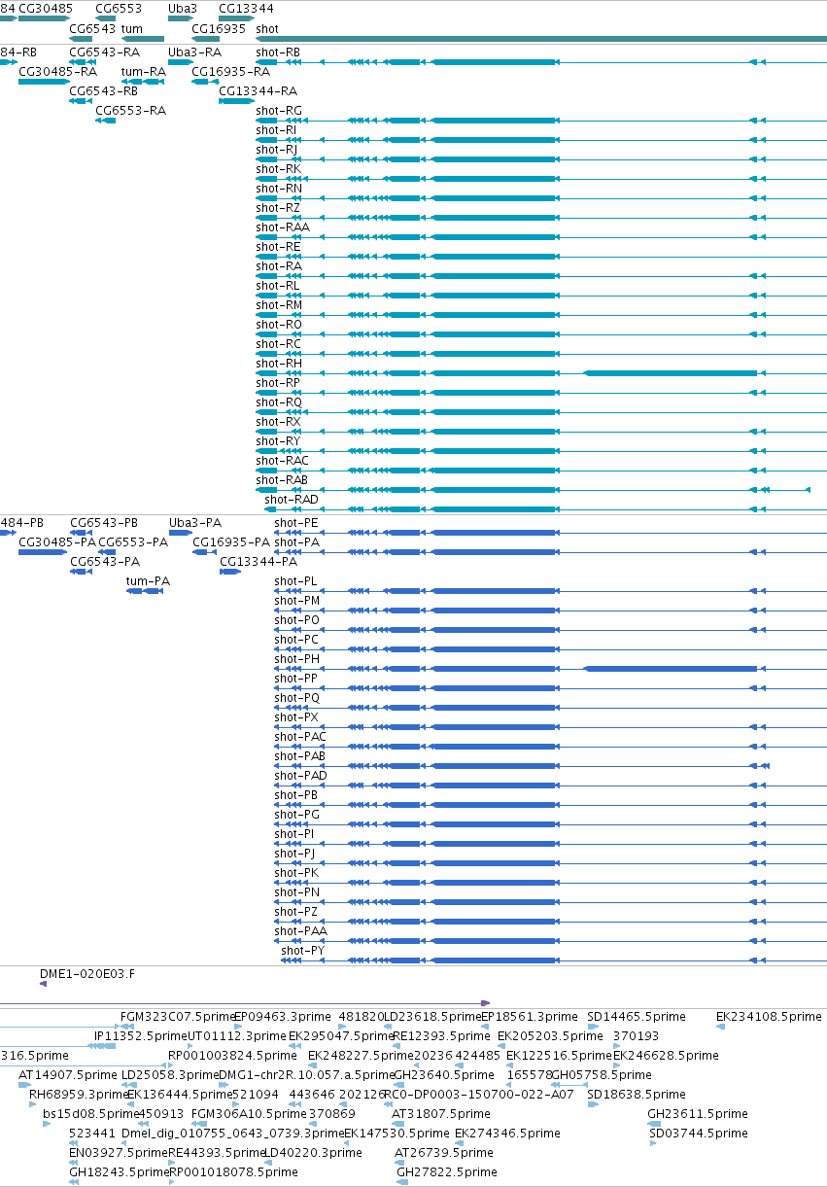827x1187 pixels.
Task: Select the CG13344-RA transcript label
Action: pos(258,91)
